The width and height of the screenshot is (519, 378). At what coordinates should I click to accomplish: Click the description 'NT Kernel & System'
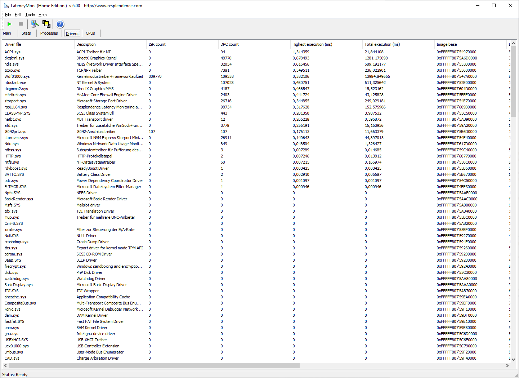point(93,83)
